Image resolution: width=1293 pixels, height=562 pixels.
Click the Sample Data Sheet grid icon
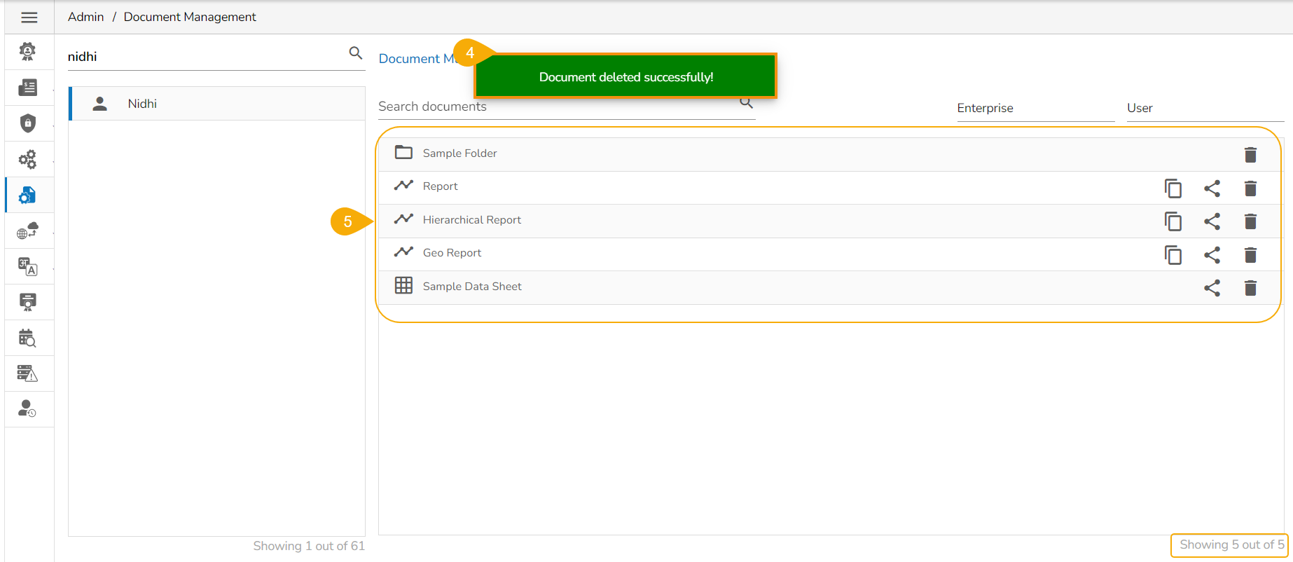tap(403, 285)
